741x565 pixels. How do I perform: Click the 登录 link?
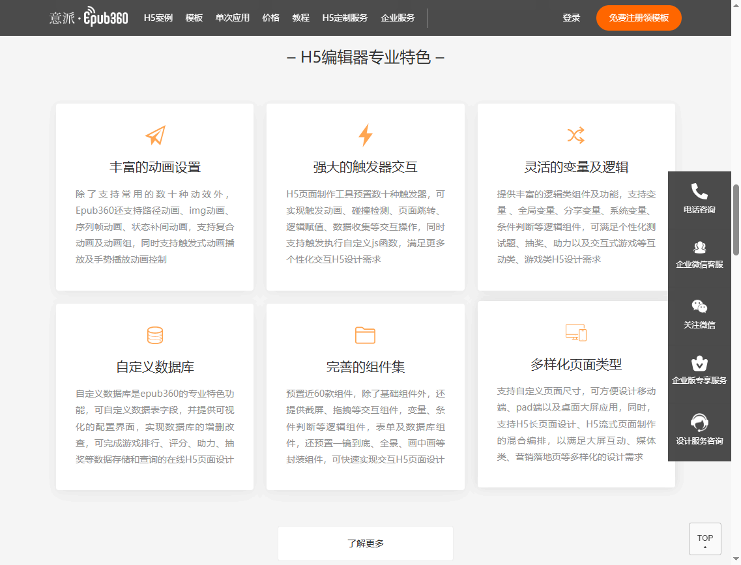(x=572, y=18)
